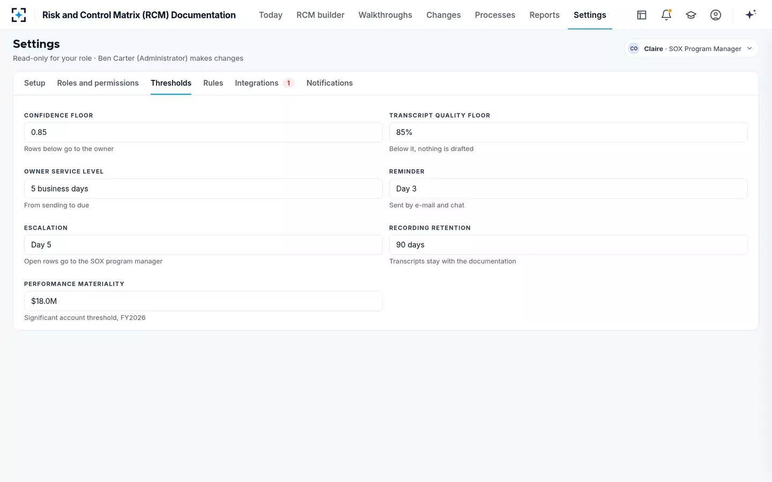Click the CO avatar badge for Claire

click(x=634, y=49)
